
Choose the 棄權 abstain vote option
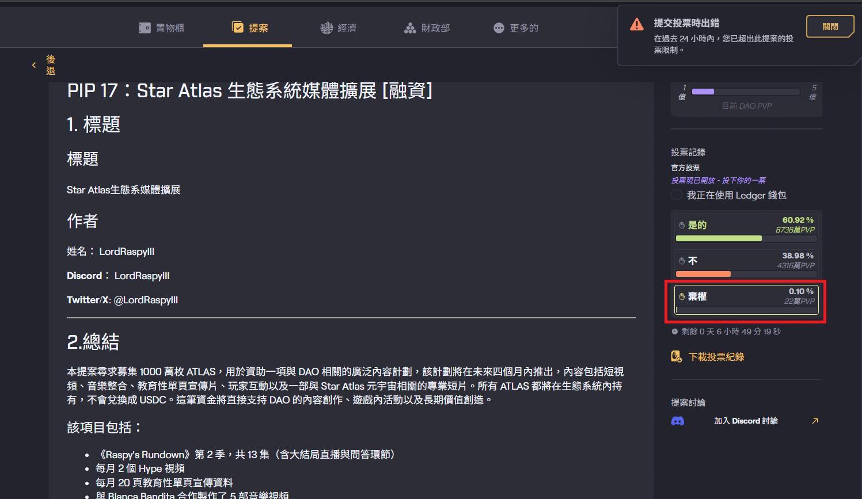point(746,300)
